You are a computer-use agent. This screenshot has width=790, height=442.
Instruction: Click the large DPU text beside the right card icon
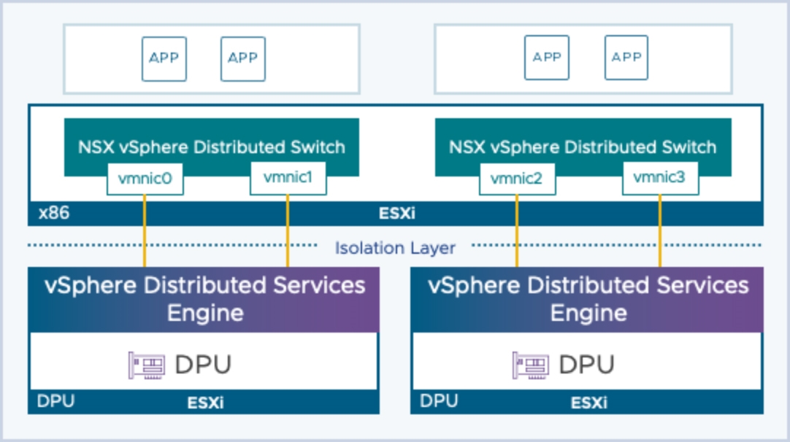[587, 365]
